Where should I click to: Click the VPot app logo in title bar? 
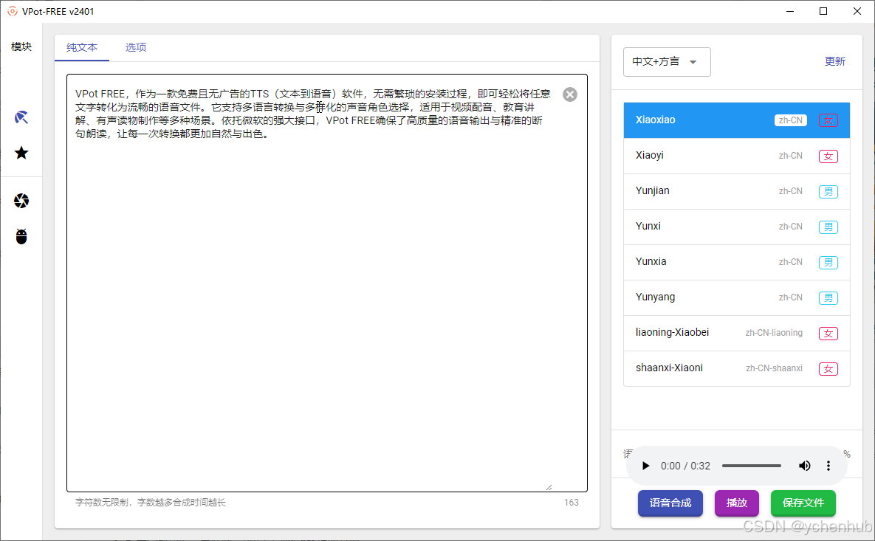pyautogui.click(x=13, y=11)
